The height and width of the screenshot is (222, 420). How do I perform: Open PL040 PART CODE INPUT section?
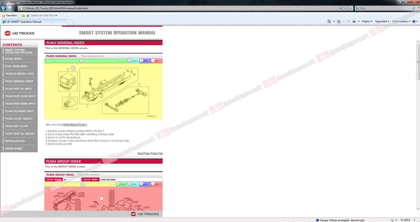click(x=19, y=96)
